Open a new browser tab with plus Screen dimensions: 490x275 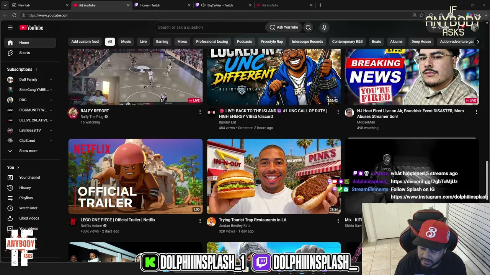(320, 5)
